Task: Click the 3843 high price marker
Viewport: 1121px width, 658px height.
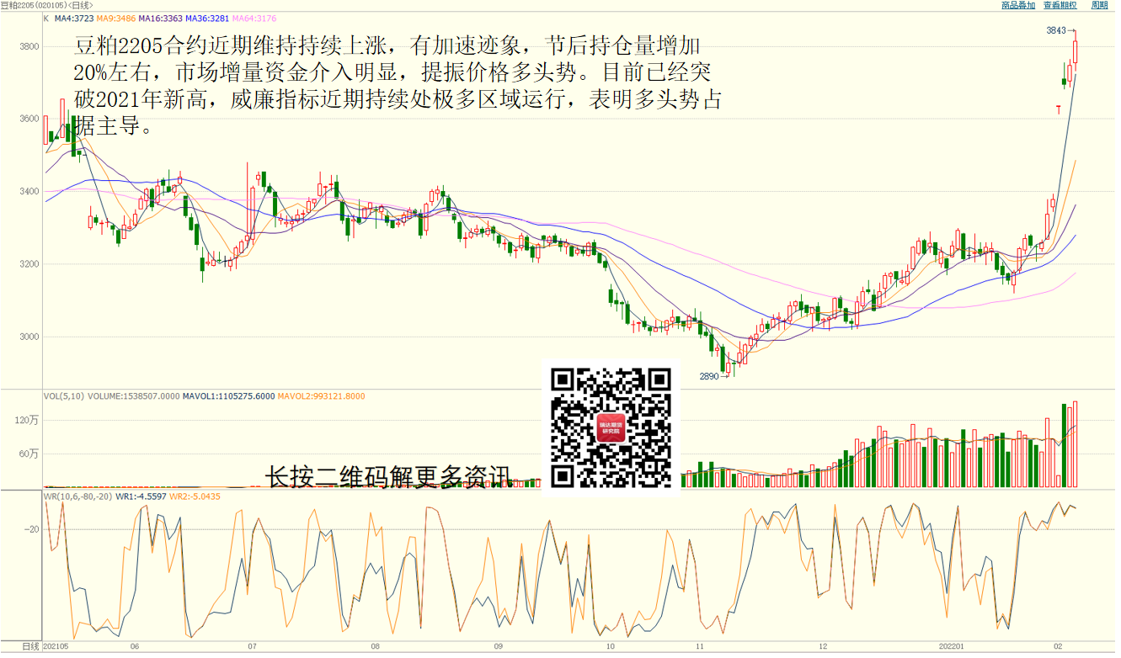Action: (1056, 30)
